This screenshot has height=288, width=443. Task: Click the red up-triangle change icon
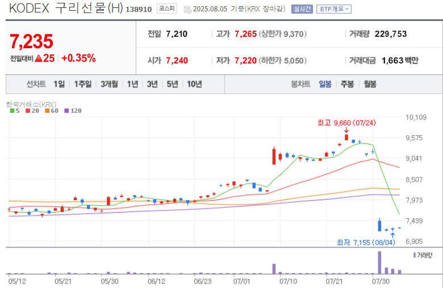[x=39, y=58]
